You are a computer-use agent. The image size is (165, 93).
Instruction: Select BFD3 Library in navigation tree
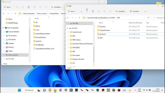coord(77,40)
